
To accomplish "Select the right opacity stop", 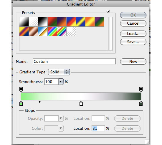I will coord(141,90).
